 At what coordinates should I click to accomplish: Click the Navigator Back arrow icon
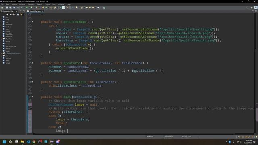[7, 14]
